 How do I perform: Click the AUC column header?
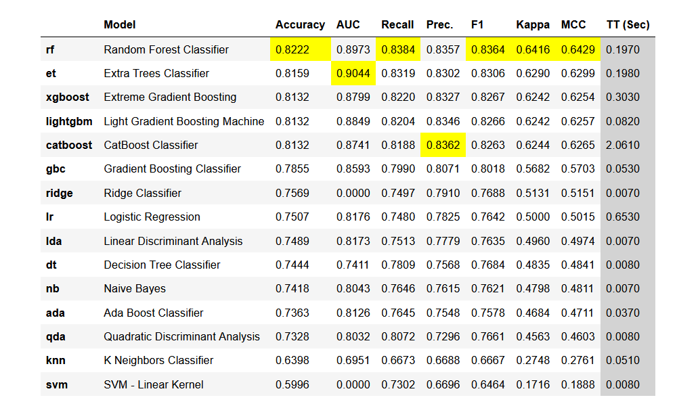(x=348, y=25)
